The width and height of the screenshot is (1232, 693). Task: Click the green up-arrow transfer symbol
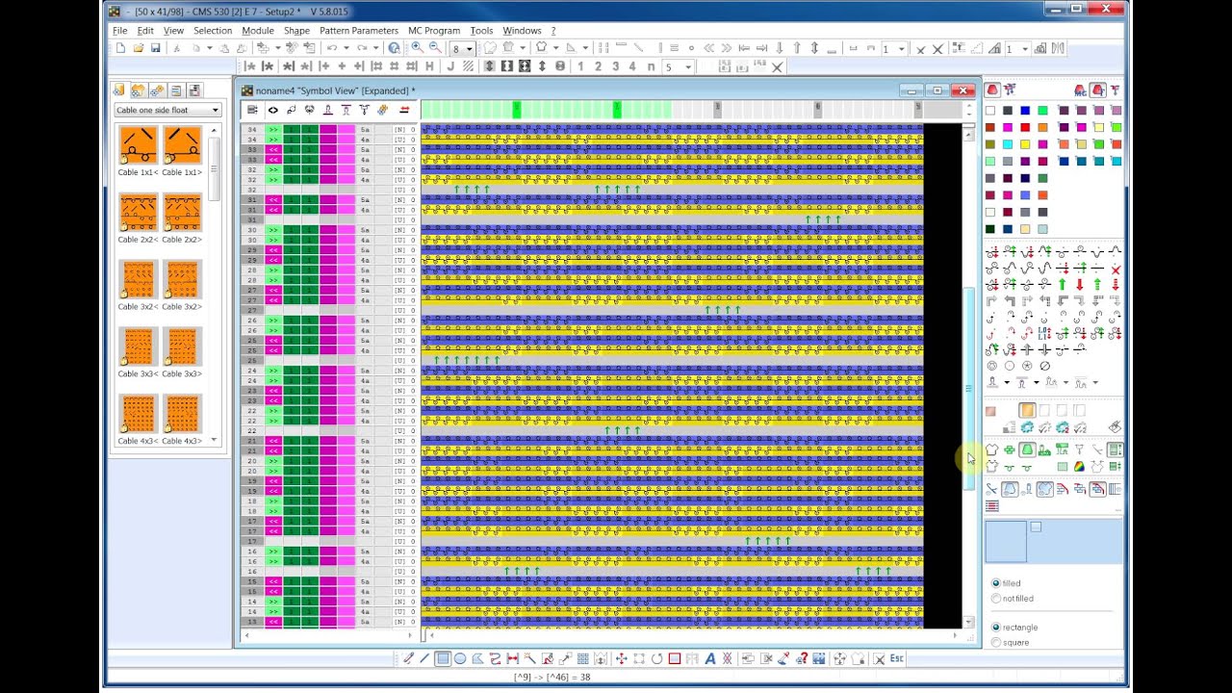(1063, 285)
